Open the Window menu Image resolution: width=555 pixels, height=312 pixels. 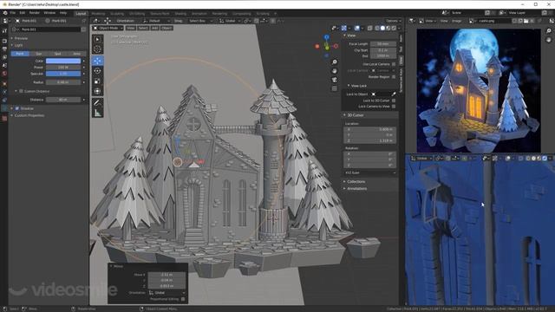coord(49,13)
